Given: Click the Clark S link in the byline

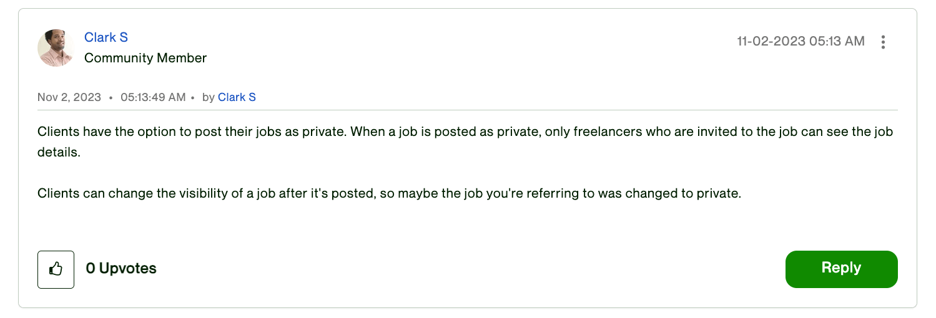Looking at the screenshot, I should click(x=237, y=97).
